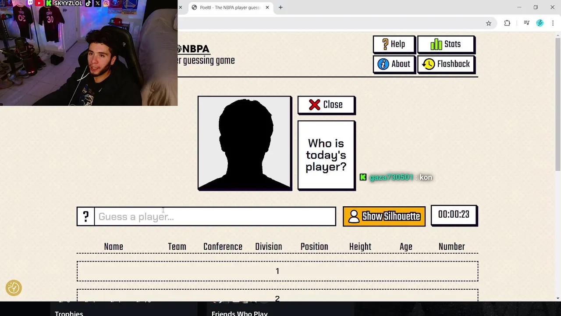This screenshot has width=561, height=316.
Task: Click the page's vertical scrollbar thumb
Action: click(x=557, y=104)
